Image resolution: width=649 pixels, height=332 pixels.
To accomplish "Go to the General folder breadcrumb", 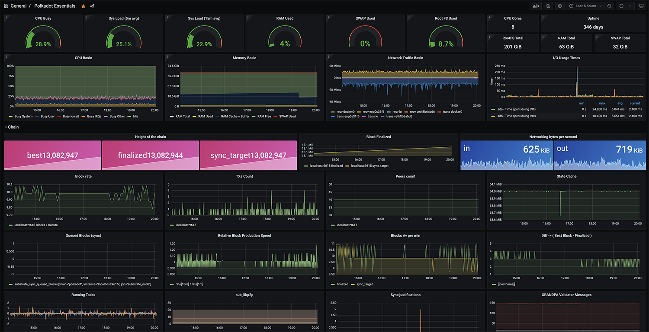I will 18,6.
